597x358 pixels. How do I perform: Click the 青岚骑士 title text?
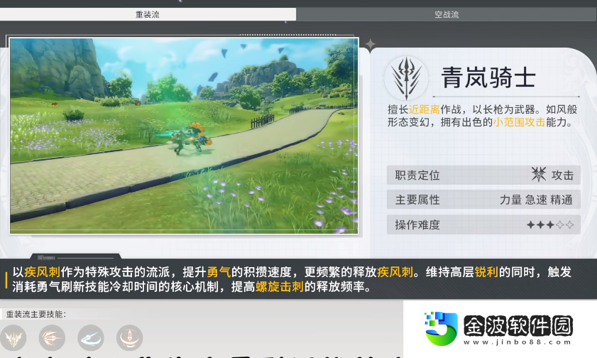[488, 77]
